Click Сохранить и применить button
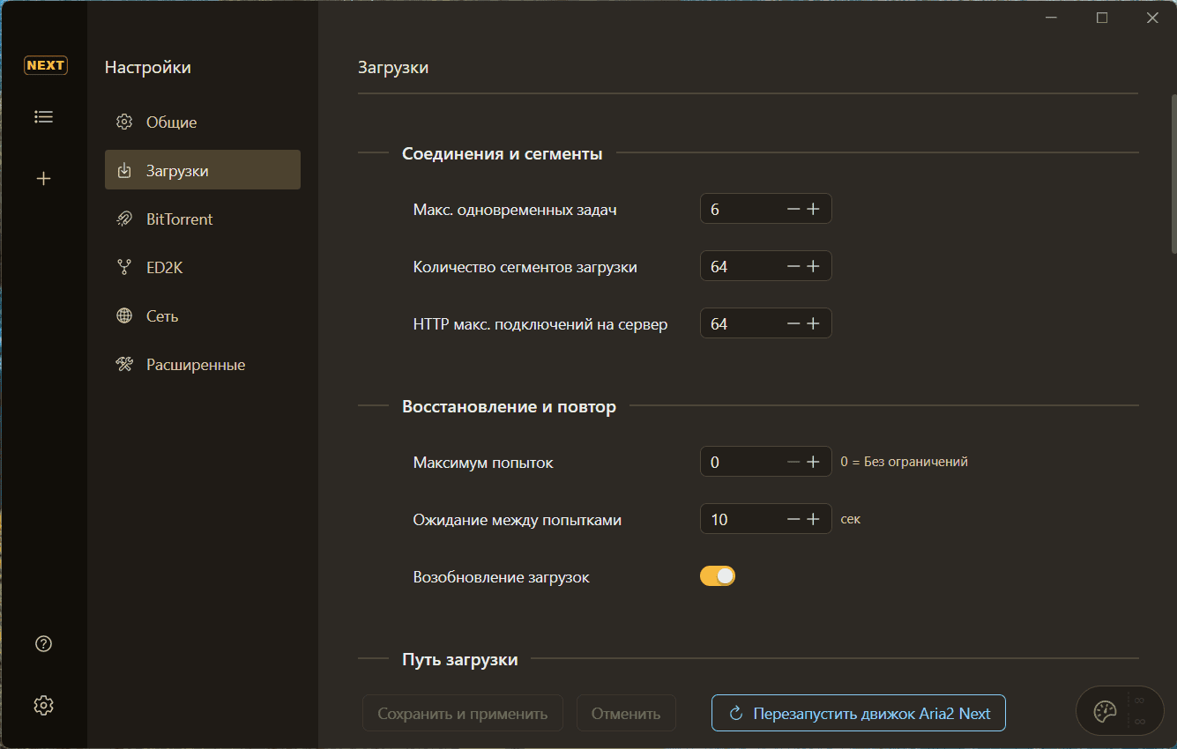This screenshot has width=1177, height=749. point(463,714)
